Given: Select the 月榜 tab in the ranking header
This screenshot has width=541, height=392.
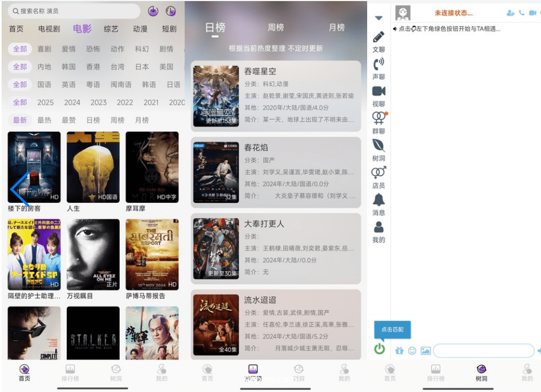Looking at the screenshot, I should 336,27.
